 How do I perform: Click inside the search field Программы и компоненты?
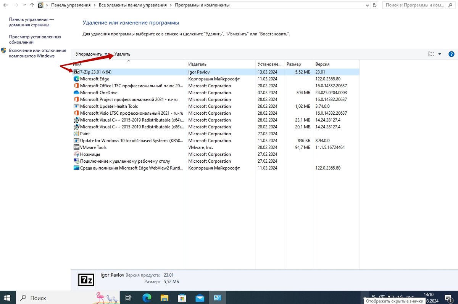tap(416, 5)
